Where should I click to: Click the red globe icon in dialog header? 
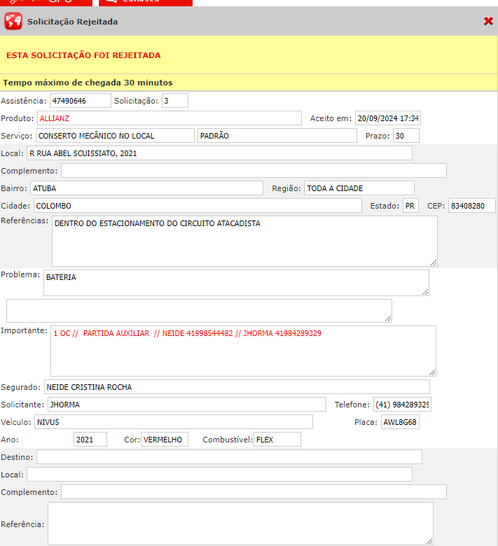coord(13,22)
